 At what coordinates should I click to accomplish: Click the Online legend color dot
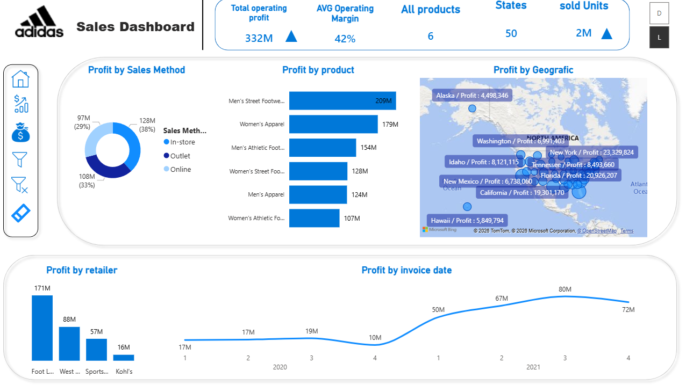167,169
